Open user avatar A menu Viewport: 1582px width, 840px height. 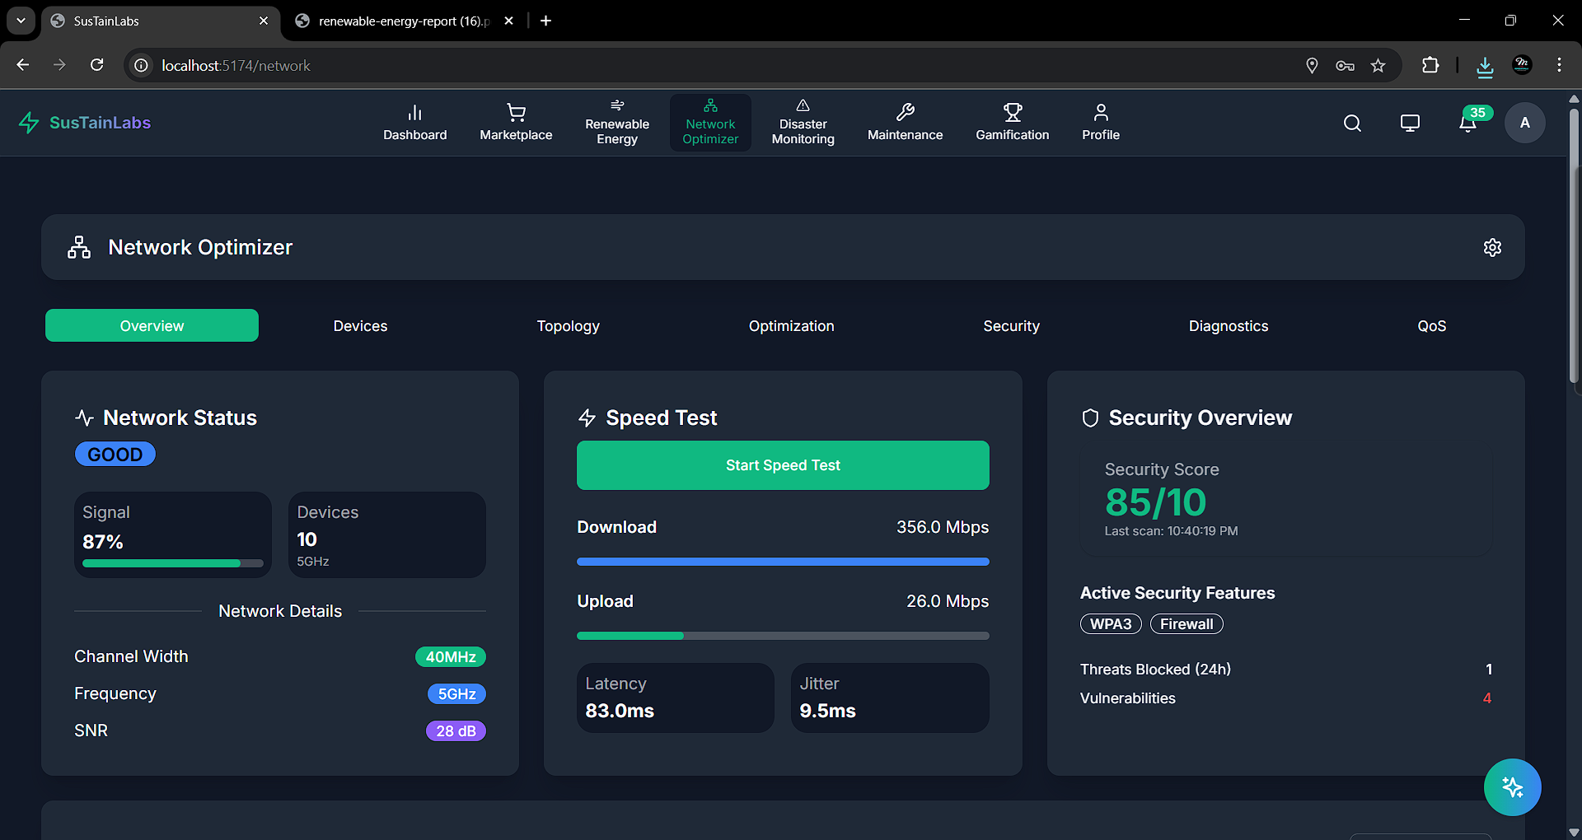click(1525, 123)
